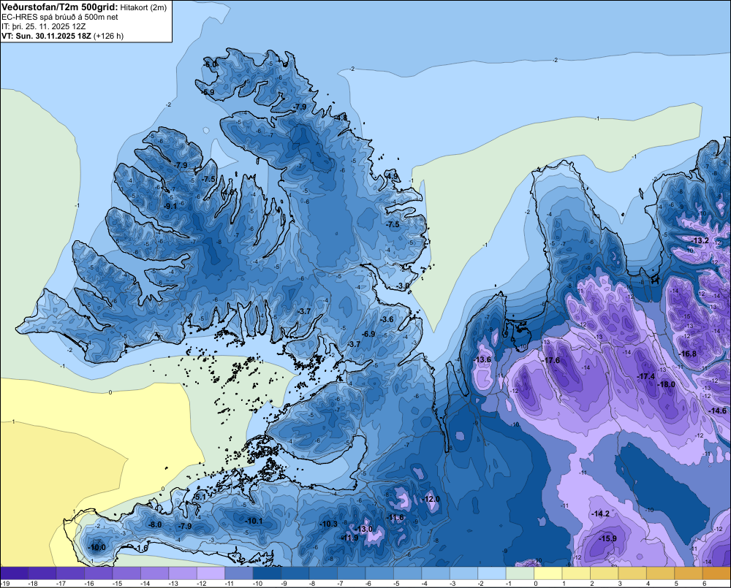Click the -14.2 temperature value

coord(600,514)
